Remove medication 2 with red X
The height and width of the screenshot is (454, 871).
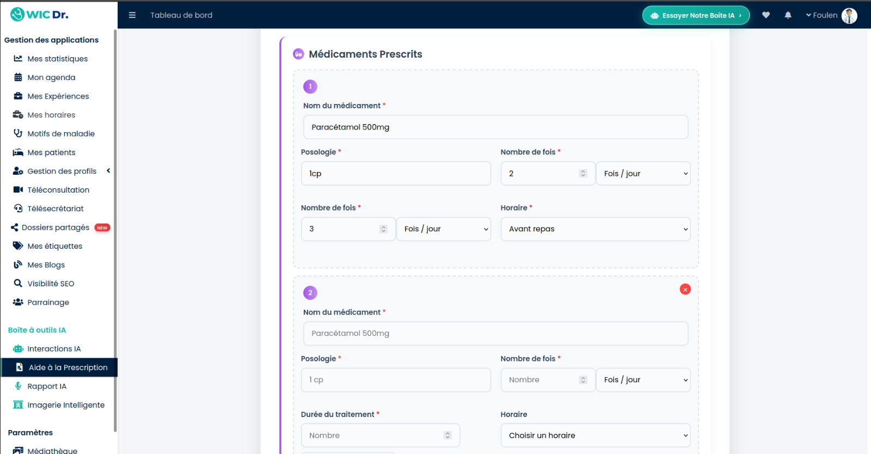coord(685,290)
